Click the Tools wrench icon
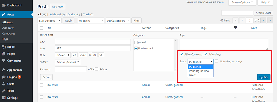This screenshot has width=277, height=102. pos(4,91)
